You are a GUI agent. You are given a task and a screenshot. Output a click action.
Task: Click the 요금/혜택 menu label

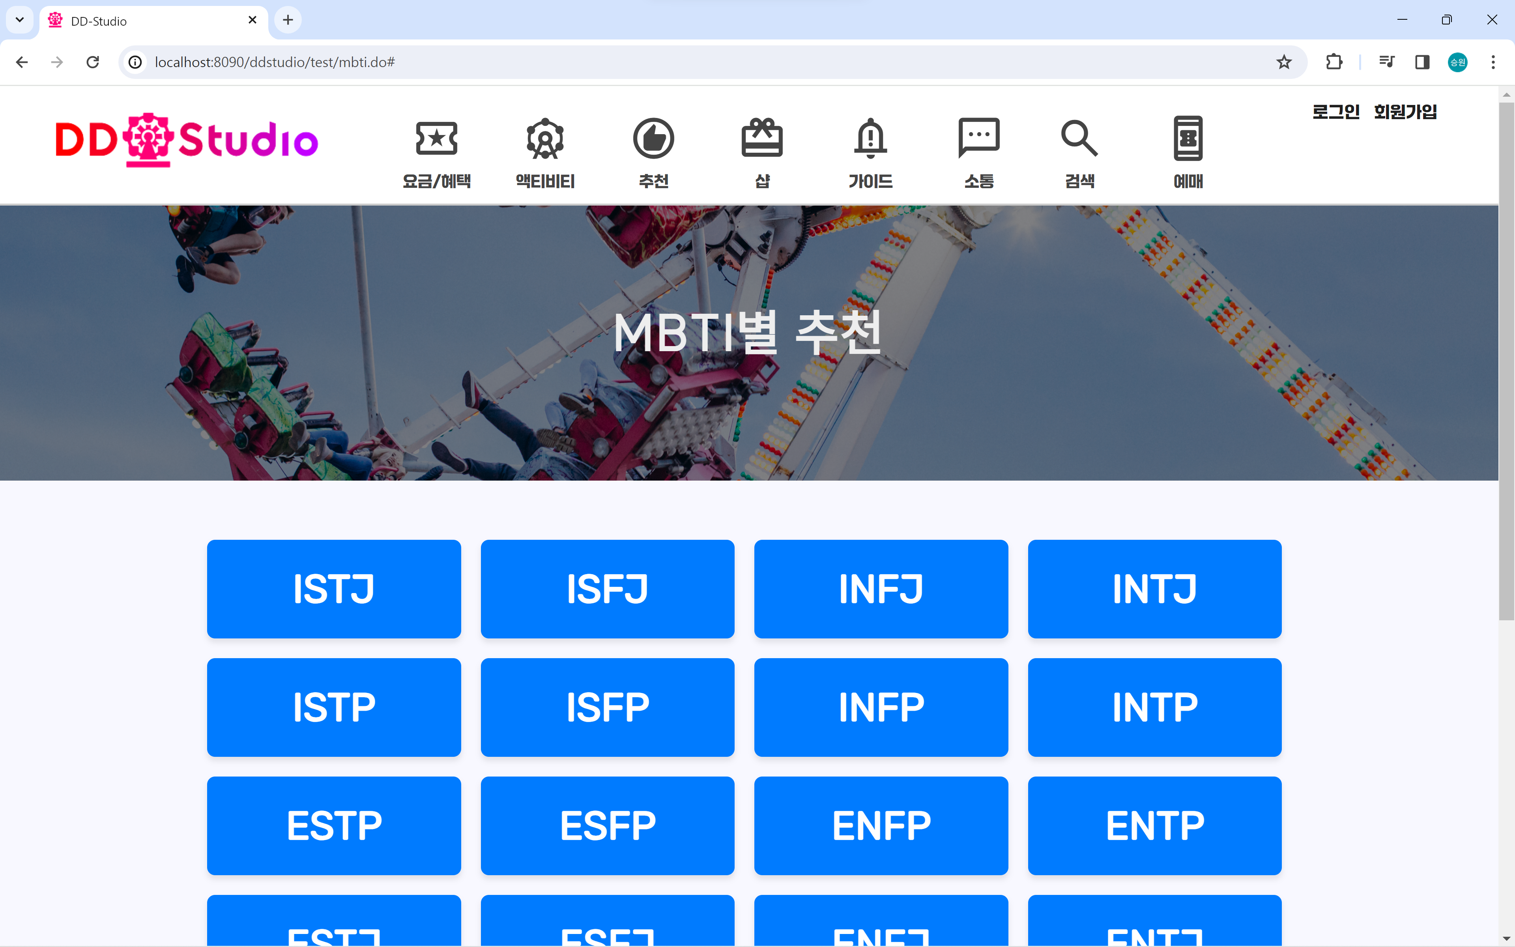[x=436, y=181]
